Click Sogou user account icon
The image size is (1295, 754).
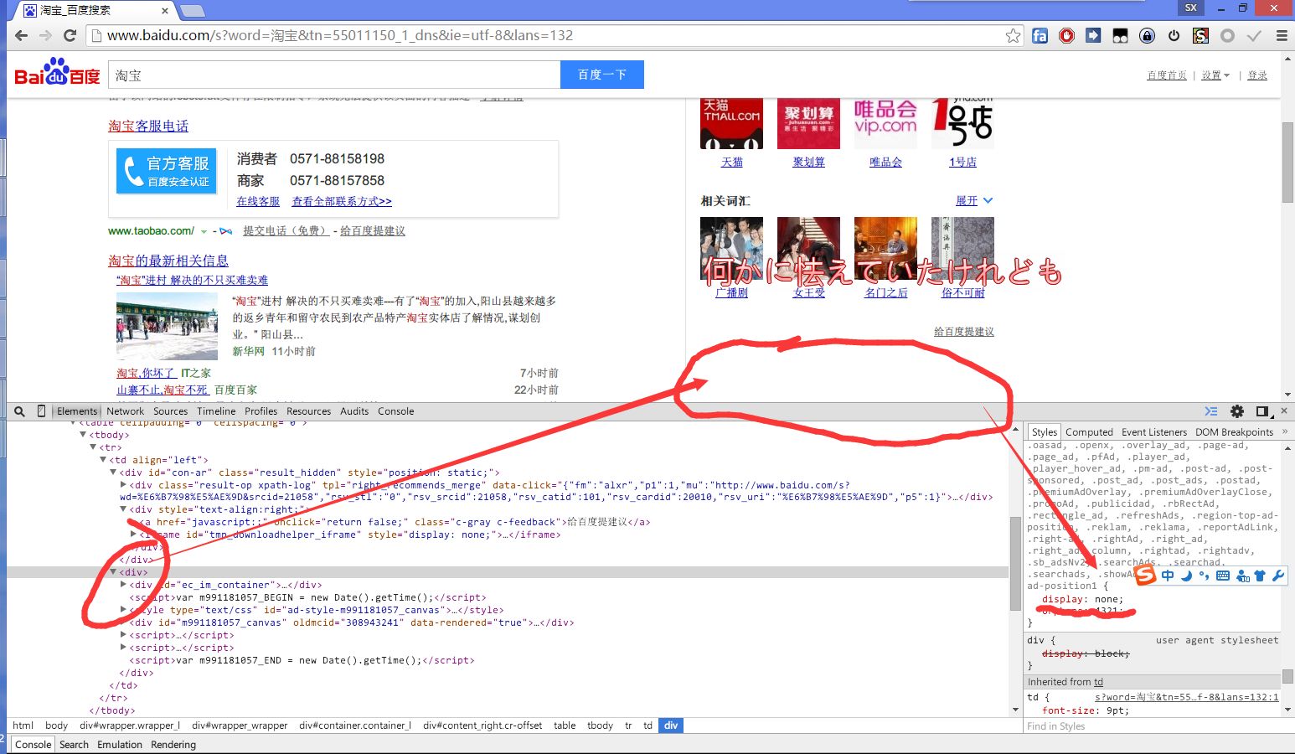click(x=1242, y=576)
